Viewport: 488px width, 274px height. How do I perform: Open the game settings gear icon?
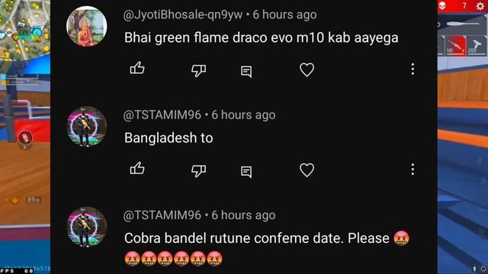480,6
